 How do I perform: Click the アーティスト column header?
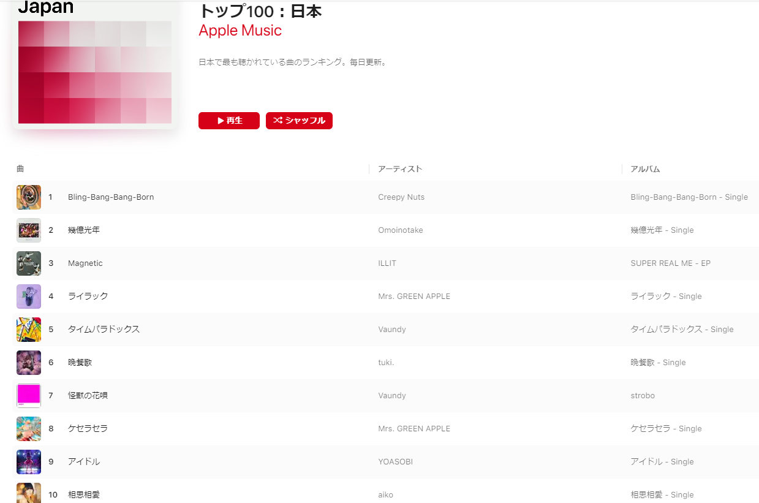400,169
